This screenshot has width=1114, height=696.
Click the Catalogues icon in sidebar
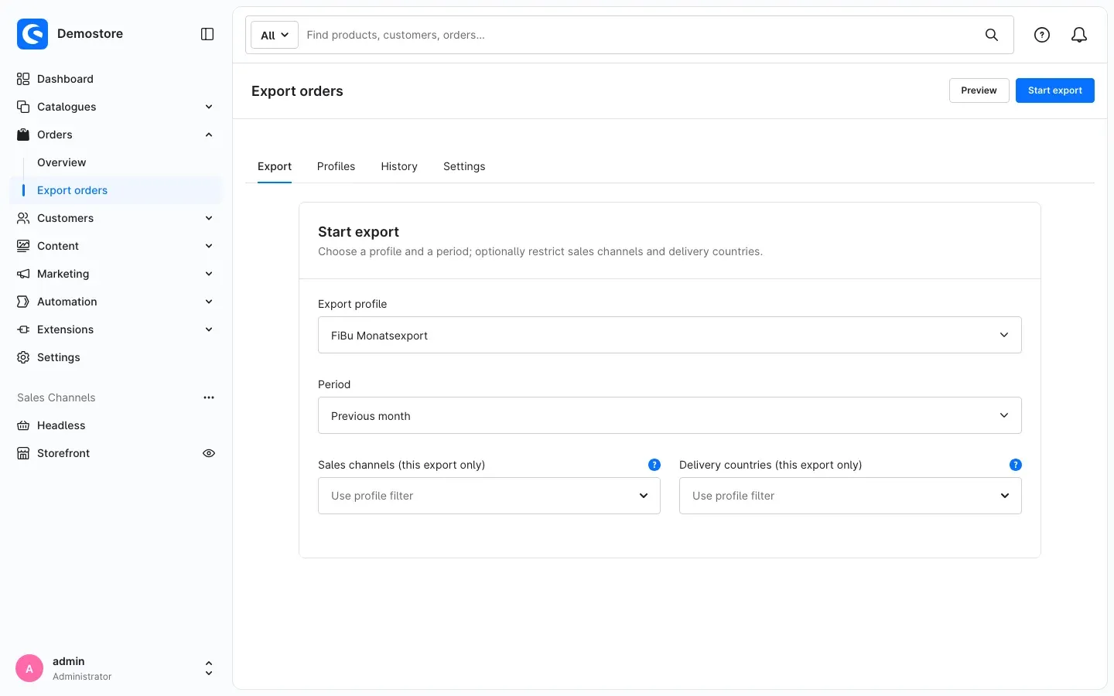pos(23,107)
